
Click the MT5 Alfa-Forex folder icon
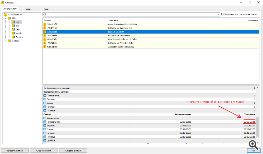(x=5, y=15)
